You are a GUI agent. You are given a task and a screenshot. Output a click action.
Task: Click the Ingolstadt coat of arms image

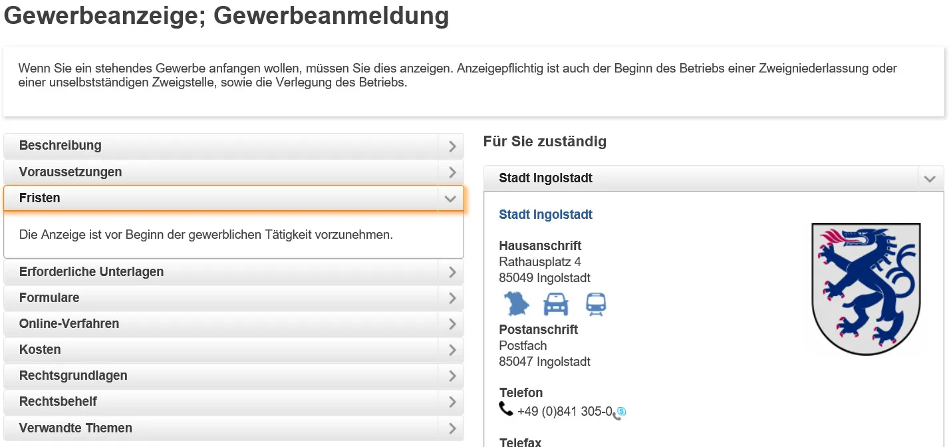pyautogui.click(x=866, y=289)
